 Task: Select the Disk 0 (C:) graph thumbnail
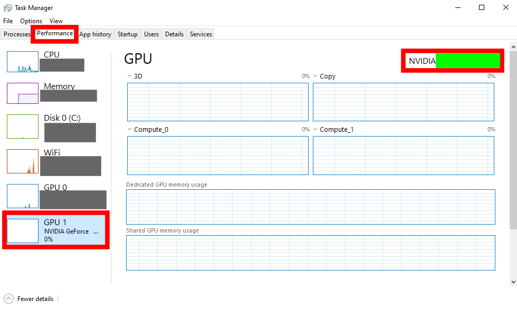(x=23, y=127)
